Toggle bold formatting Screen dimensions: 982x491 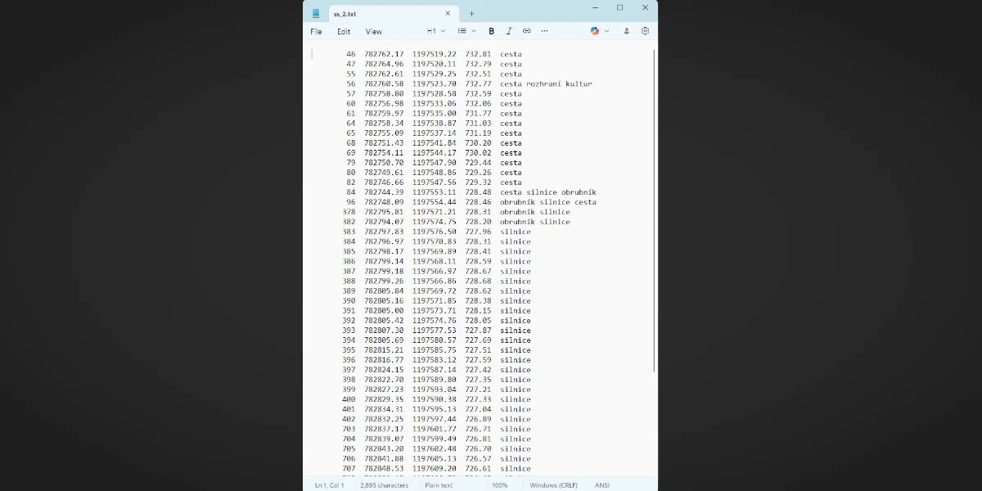[491, 30]
